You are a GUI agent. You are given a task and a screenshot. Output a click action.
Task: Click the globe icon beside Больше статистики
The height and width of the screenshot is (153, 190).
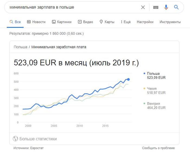point(15,139)
